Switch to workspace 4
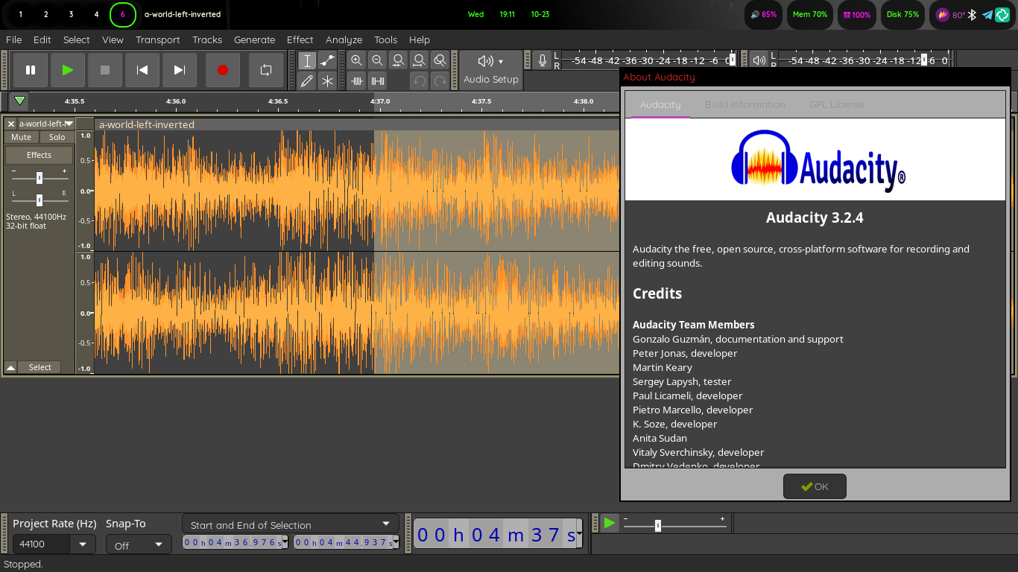The height and width of the screenshot is (572, 1018). [96, 14]
